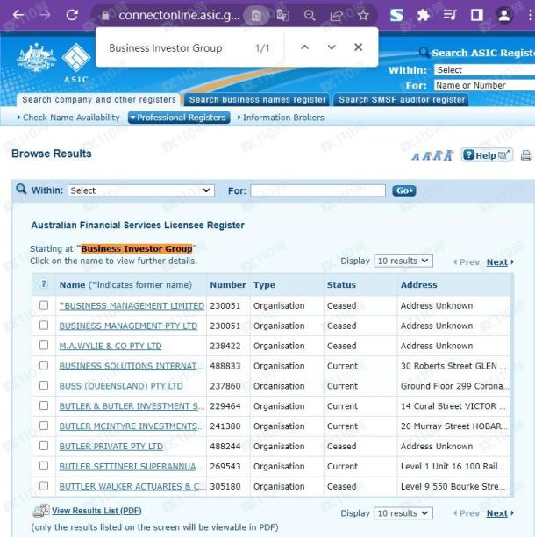This screenshot has width=535, height=537.
Task: Click the question mark table header icon
Action: tap(44, 284)
